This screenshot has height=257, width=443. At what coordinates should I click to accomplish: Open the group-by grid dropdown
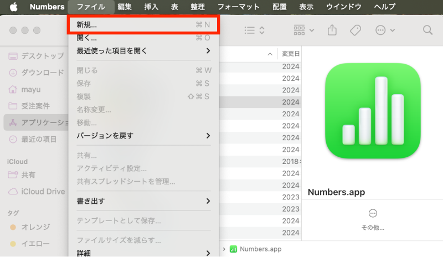[303, 30]
